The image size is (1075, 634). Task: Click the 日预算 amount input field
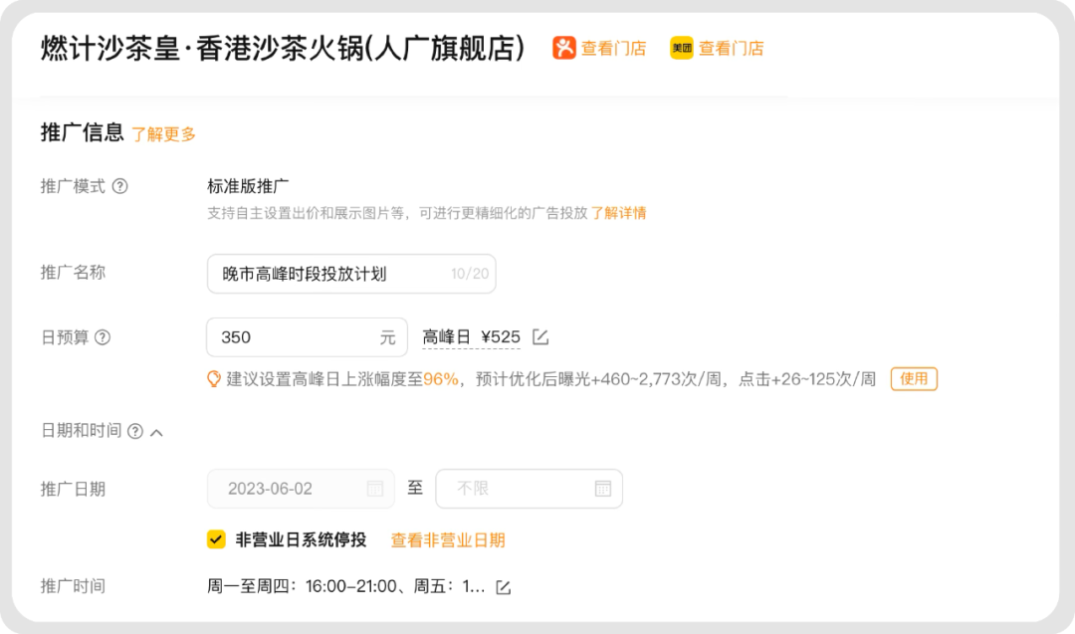(294, 337)
